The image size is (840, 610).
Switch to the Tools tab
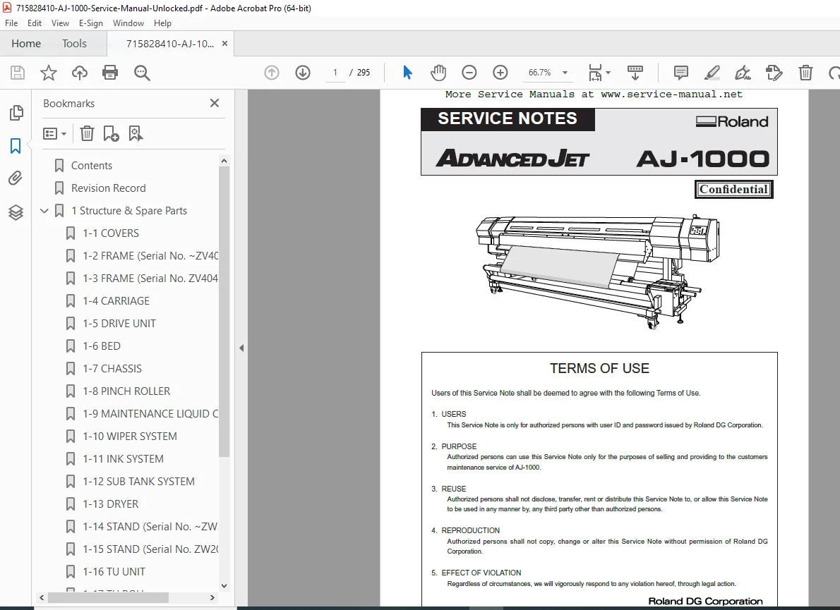[x=74, y=43]
